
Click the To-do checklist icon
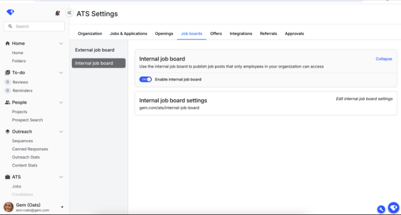tap(8, 73)
